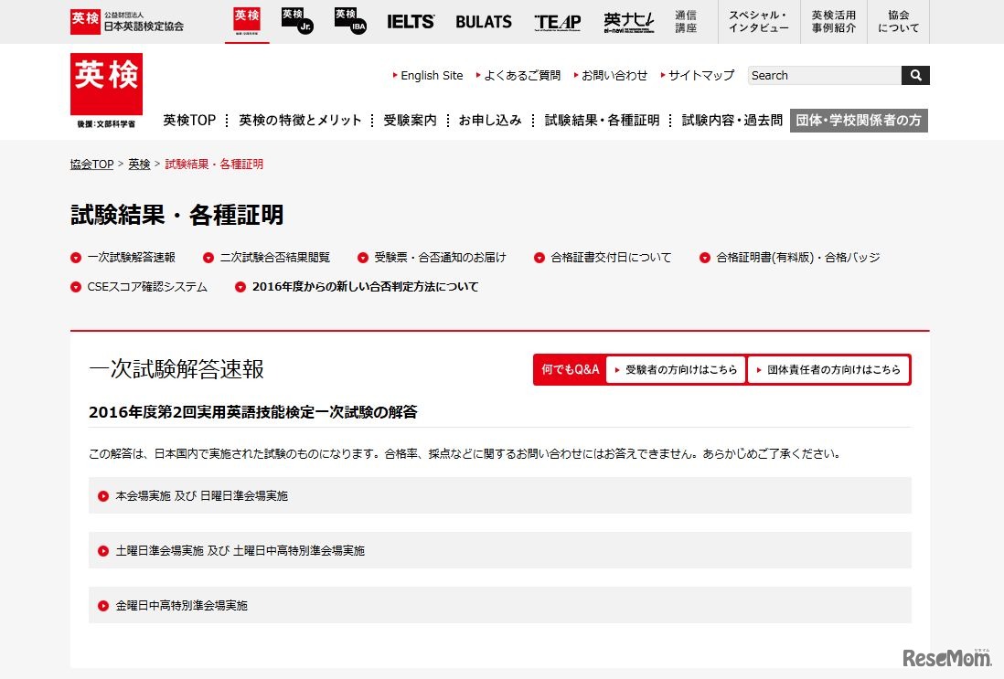The width and height of the screenshot is (1004, 679).
Task: Open the 英検IBA logo link
Action: tap(350, 21)
